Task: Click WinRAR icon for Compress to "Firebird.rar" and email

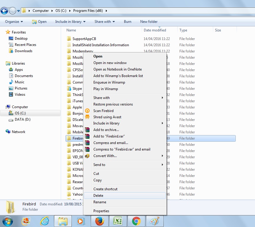Action: click(x=87, y=149)
